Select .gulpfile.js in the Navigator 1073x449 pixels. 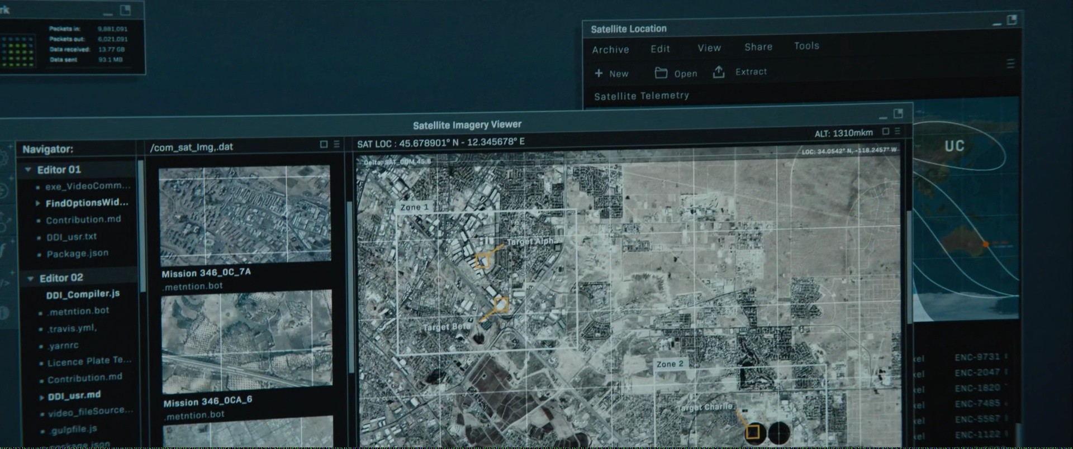click(73, 429)
